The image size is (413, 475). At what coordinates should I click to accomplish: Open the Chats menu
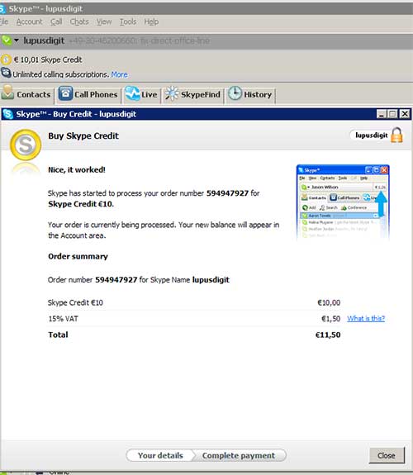(x=79, y=21)
